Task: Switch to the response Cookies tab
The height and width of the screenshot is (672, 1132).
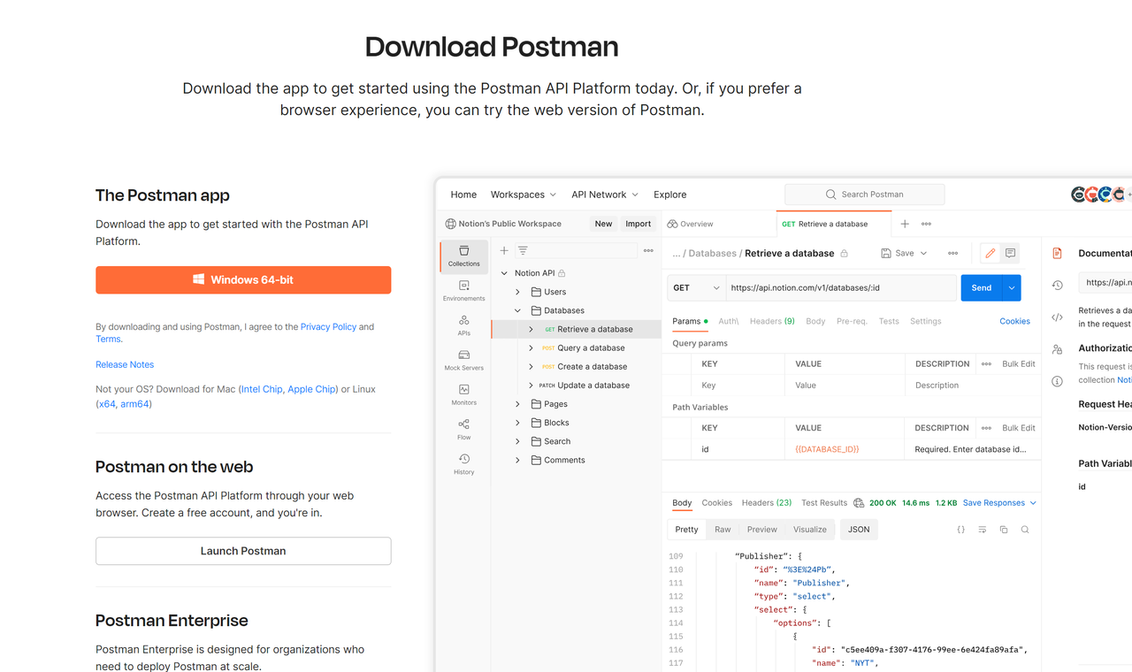Action: coord(716,503)
